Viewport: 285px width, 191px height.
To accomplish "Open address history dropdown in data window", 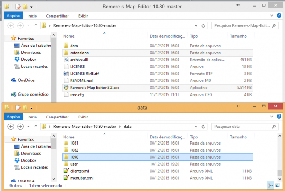I will coord(196,127).
